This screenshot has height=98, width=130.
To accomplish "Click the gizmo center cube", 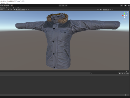I will click(x=124, y=16).
